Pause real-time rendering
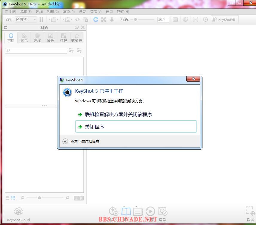Screen dimensions: 256x225 pyautogui.click(x=41, y=19)
